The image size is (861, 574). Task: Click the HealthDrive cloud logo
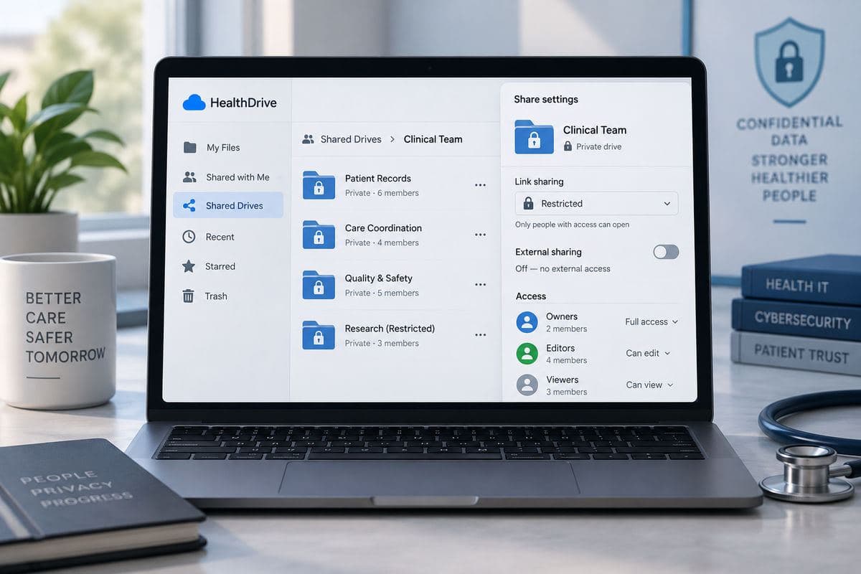tap(194, 103)
